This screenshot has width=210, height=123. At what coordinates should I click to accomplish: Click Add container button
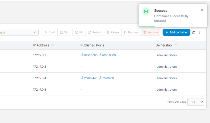(x=176, y=32)
